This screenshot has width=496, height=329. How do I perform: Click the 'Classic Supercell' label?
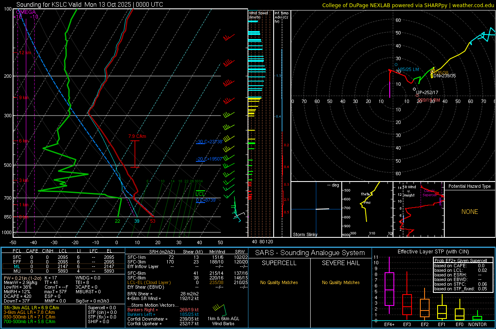pos(429,193)
